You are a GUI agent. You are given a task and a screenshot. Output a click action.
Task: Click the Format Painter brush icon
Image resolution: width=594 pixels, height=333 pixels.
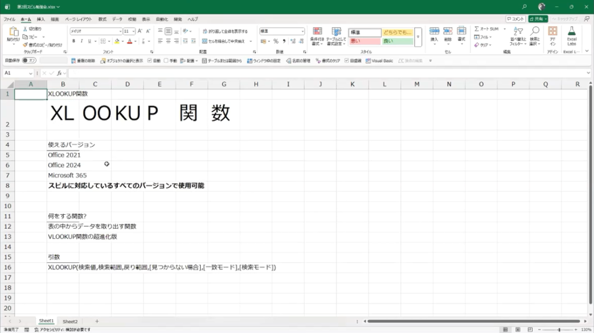26,45
